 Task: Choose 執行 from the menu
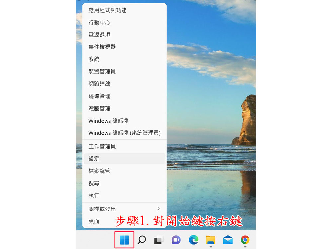click(x=94, y=196)
